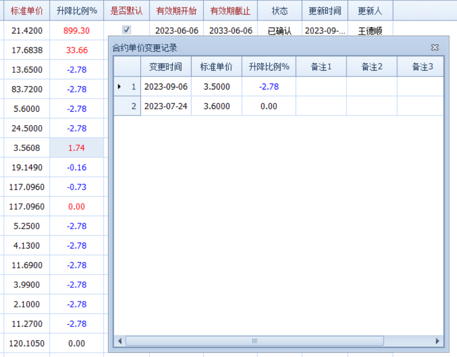The image size is (457, 357).
Task: Click popup price cell 3.5000
Action: pos(216,86)
